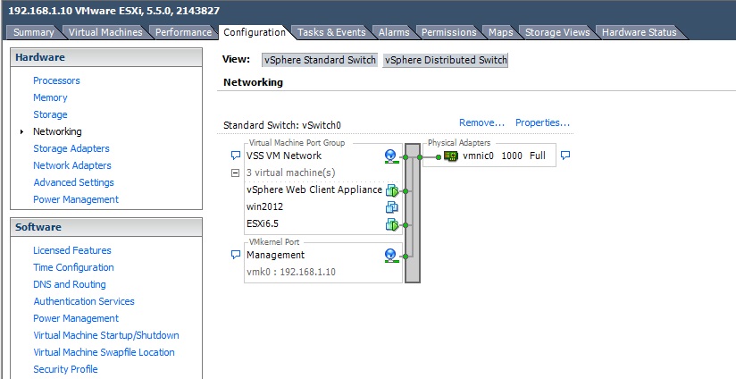Click the Standard Switch: vSwitch0 label
This screenshot has width=736, height=379.
click(282, 125)
